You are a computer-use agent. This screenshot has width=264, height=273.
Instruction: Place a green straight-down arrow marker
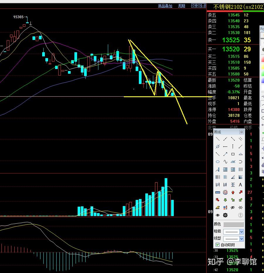225,200
